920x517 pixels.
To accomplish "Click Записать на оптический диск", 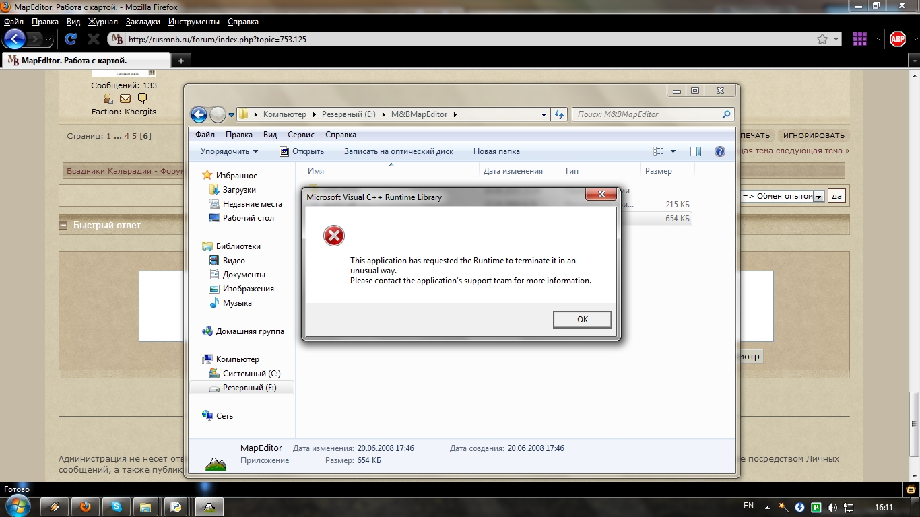I will pos(399,151).
